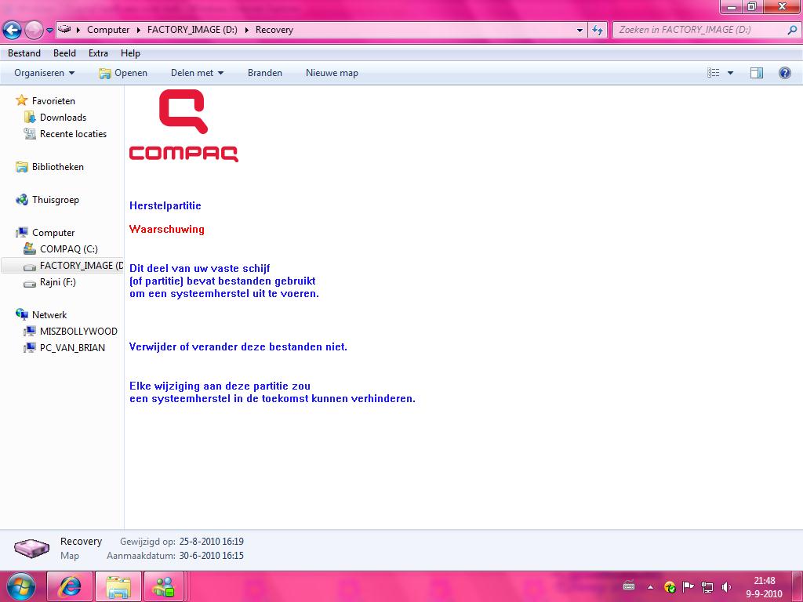Click the blue Help question mark icon
The width and height of the screenshot is (803, 602).
[784, 73]
